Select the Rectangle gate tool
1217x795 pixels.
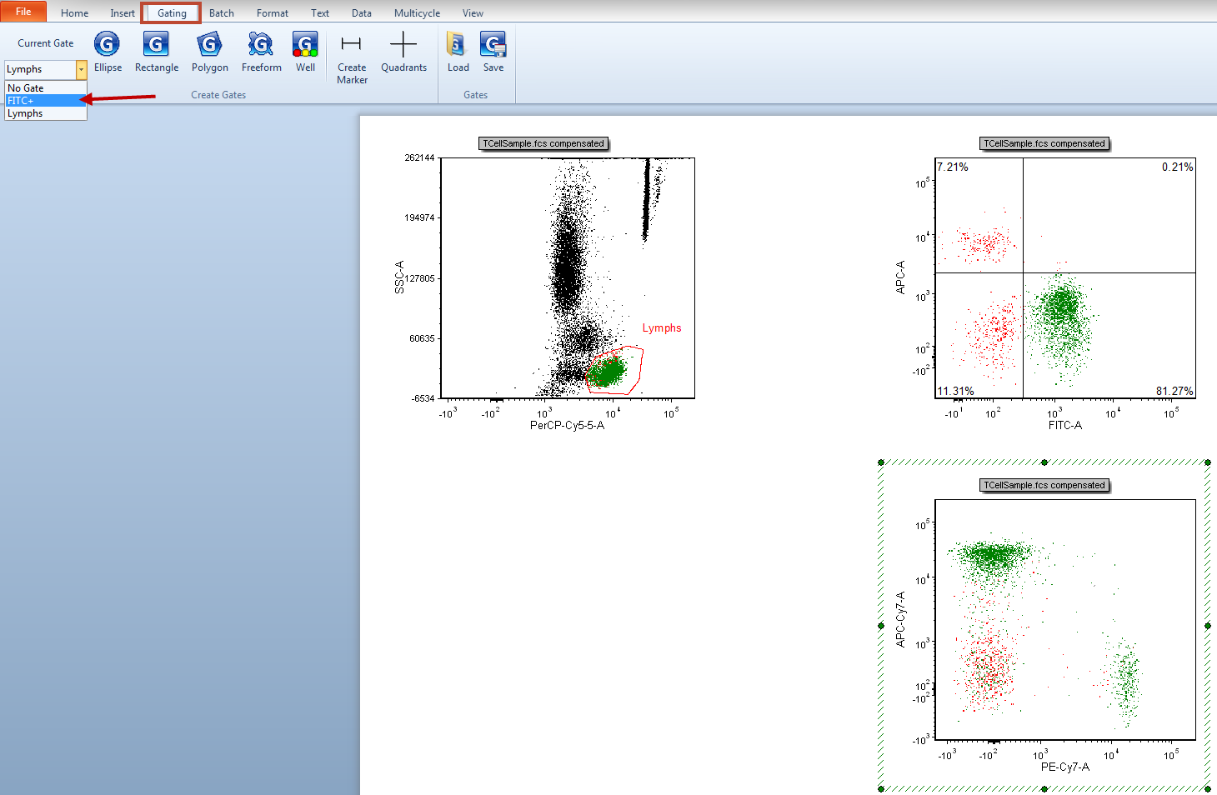point(156,52)
